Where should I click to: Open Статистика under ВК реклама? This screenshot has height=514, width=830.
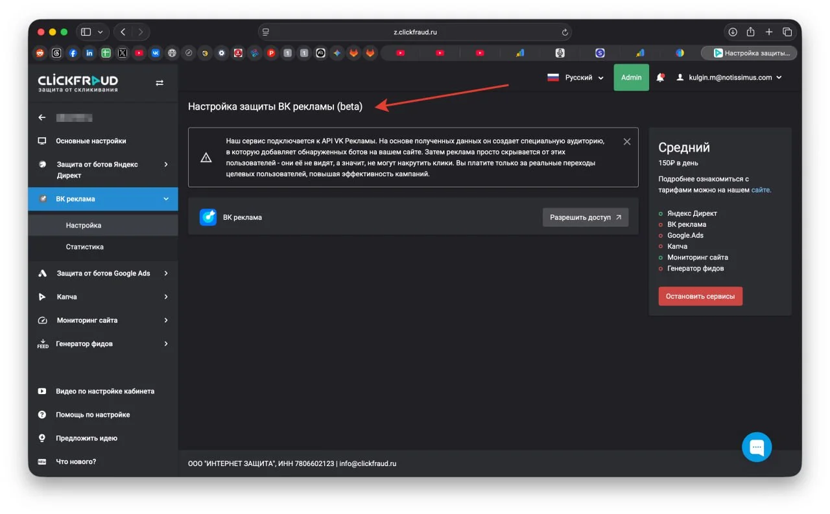[103, 247]
